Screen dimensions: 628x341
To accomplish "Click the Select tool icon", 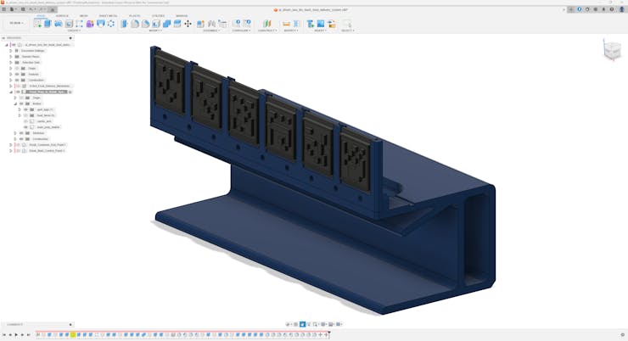I will [x=346, y=24].
